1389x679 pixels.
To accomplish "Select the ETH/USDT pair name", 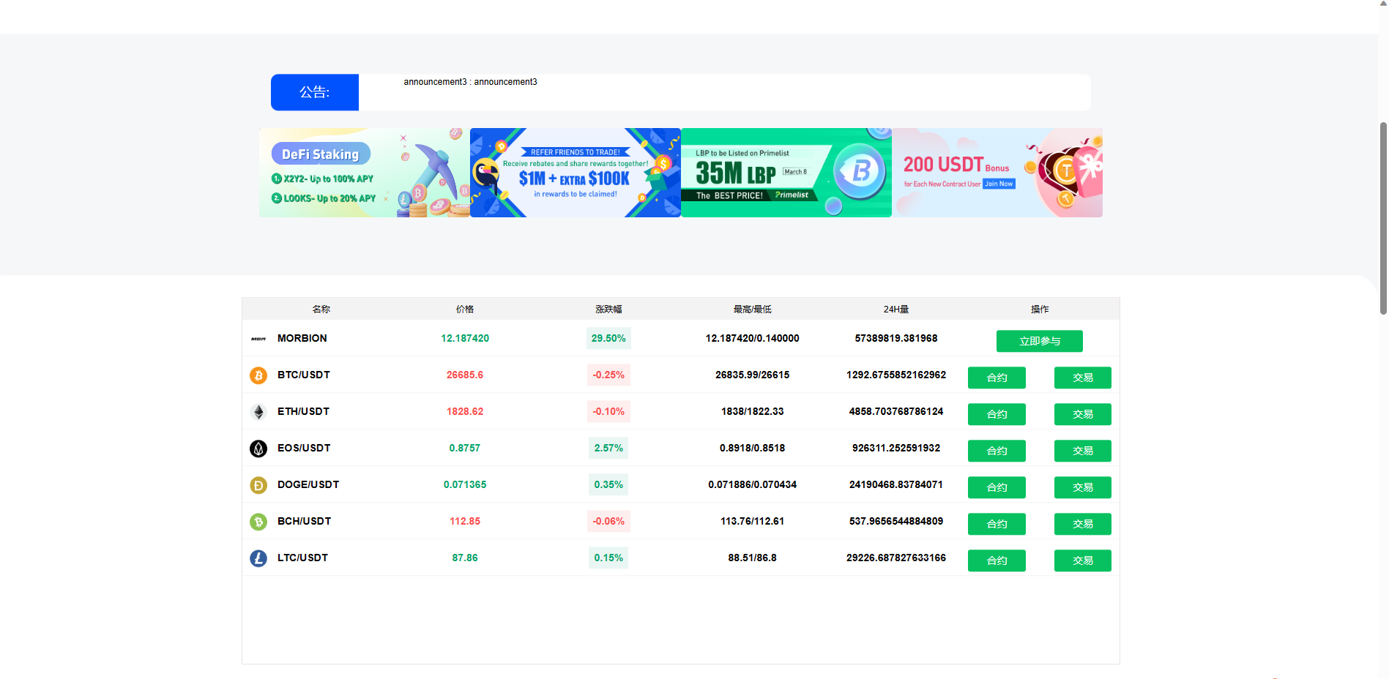I will tap(303, 411).
